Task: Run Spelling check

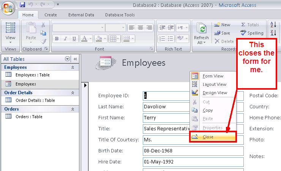Action: click(x=252, y=33)
